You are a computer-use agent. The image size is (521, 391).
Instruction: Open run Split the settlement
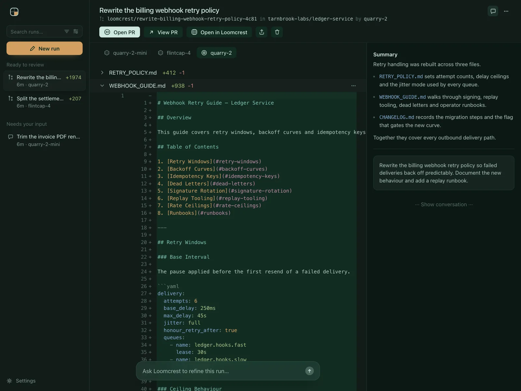tap(45, 102)
